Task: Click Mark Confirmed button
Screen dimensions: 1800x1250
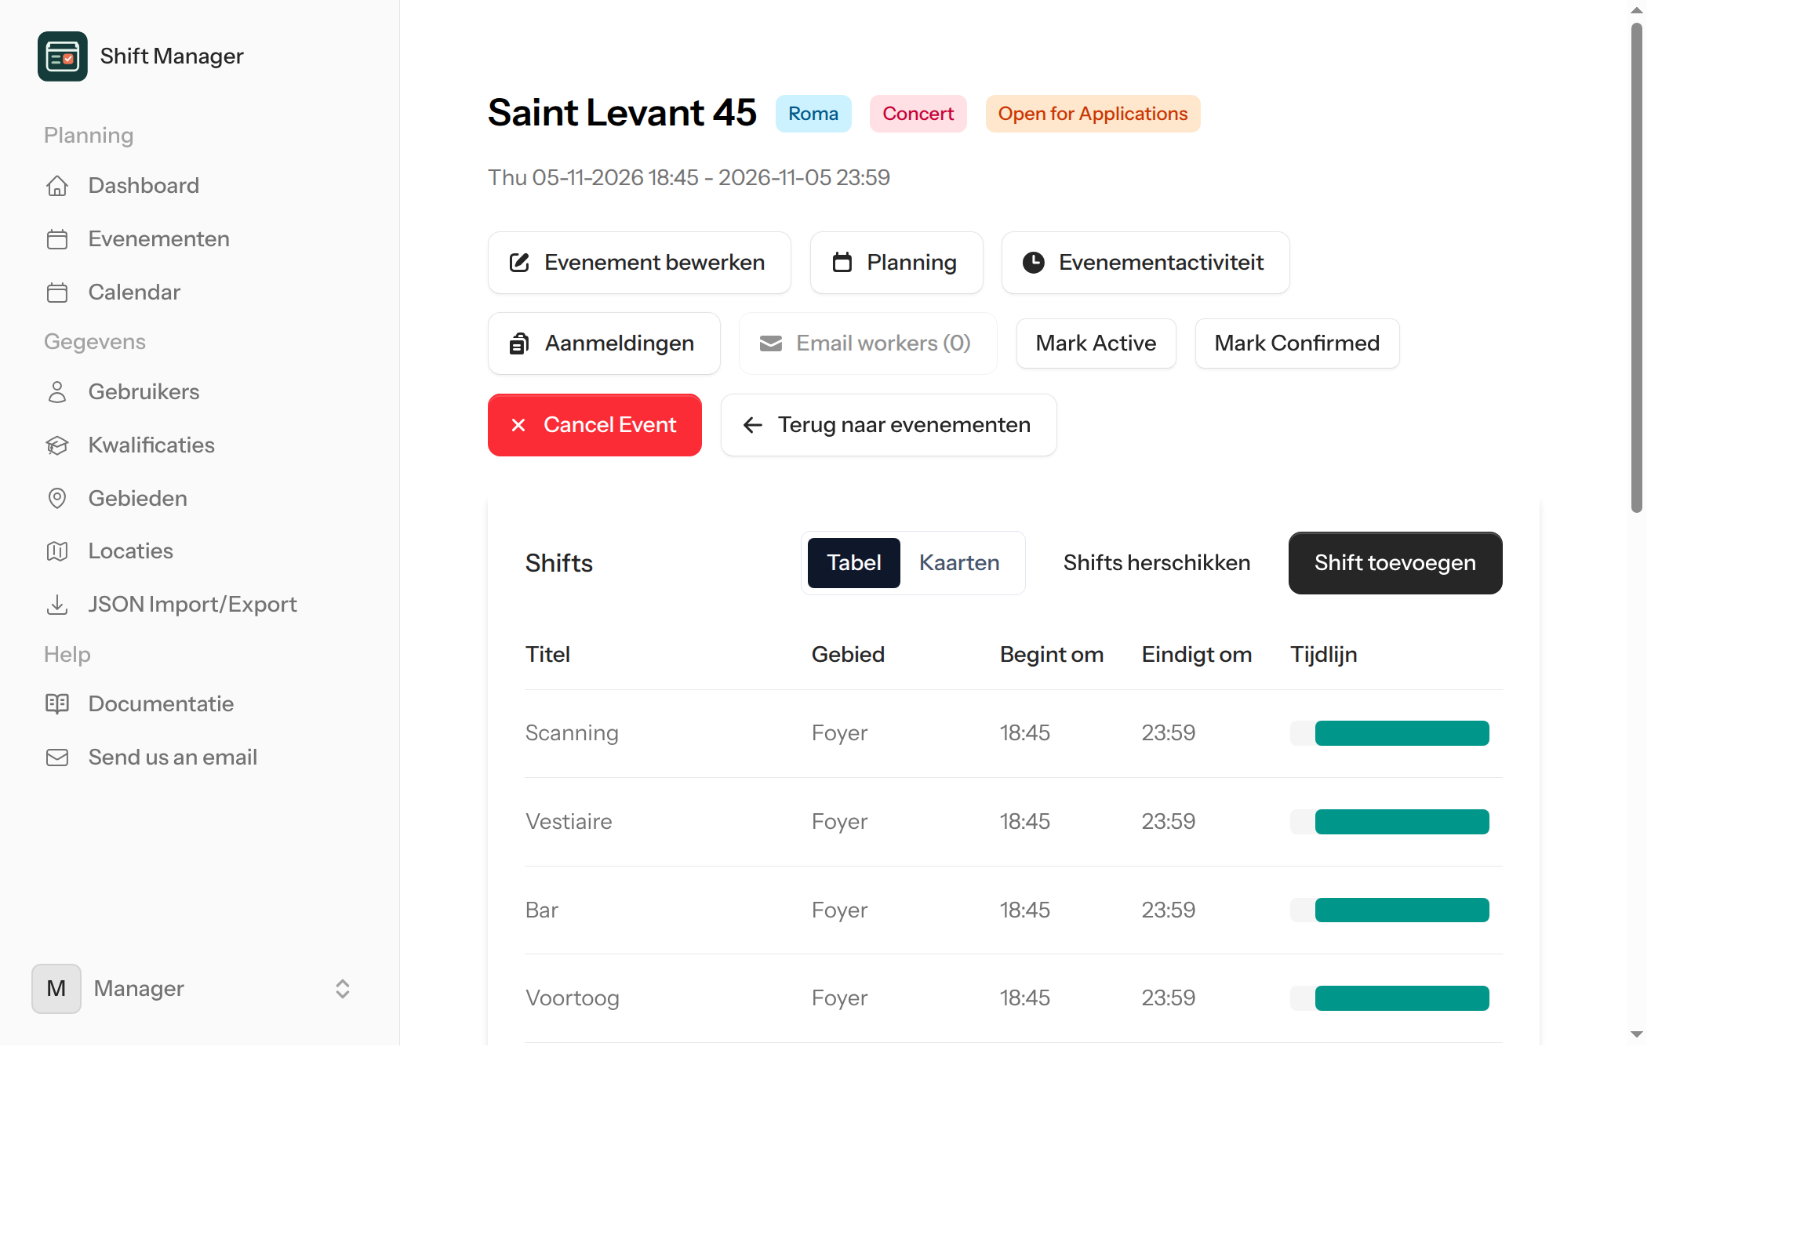Action: (x=1297, y=343)
